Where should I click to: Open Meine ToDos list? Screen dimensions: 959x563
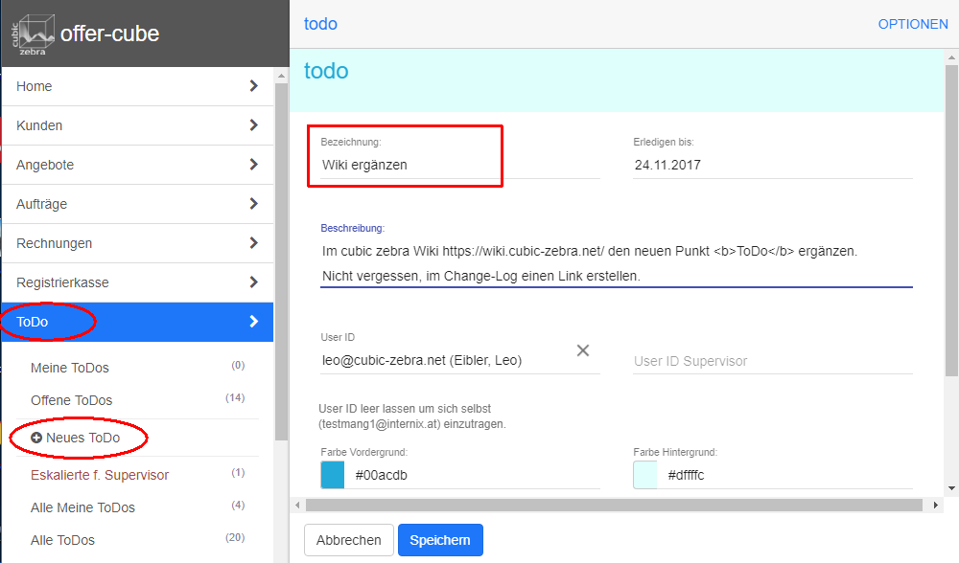(70, 368)
